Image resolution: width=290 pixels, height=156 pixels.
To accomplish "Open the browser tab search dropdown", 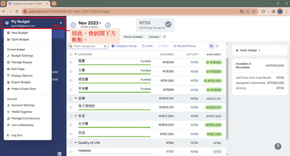I will tap(3, 3).
